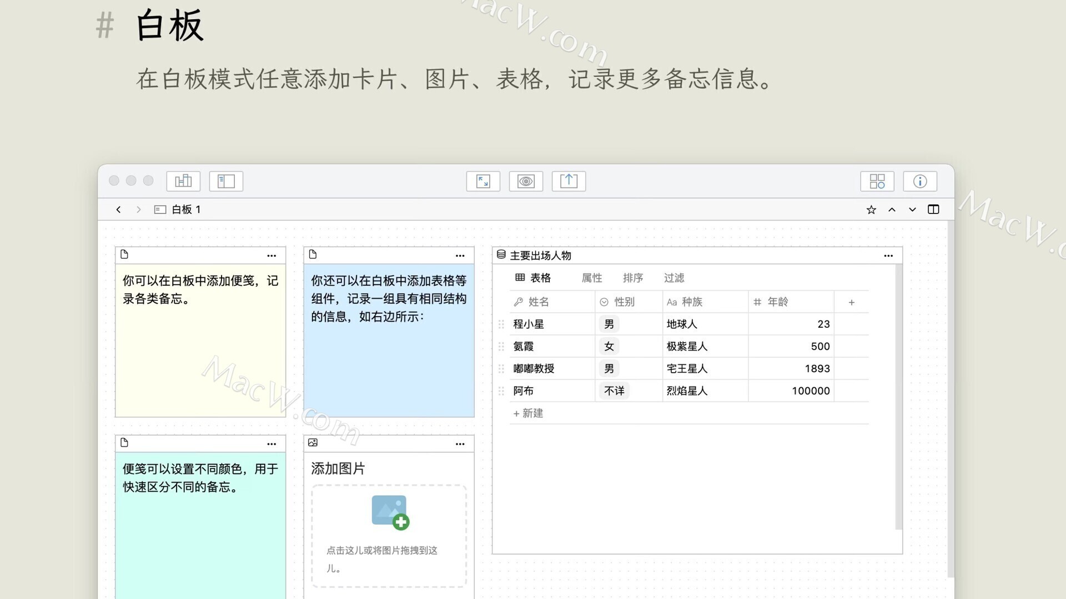Viewport: 1066px width, 599px height.
Task: Open 男 gender tag of 程小星
Action: pyautogui.click(x=609, y=324)
